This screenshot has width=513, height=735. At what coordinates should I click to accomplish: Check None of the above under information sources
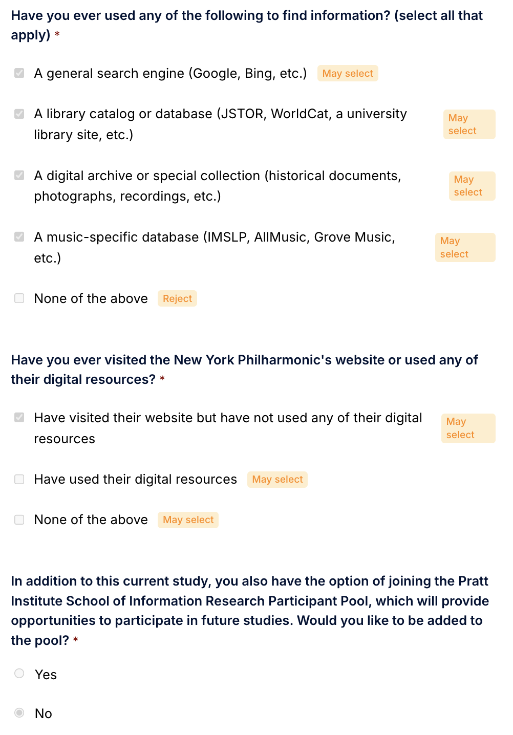pyautogui.click(x=19, y=298)
